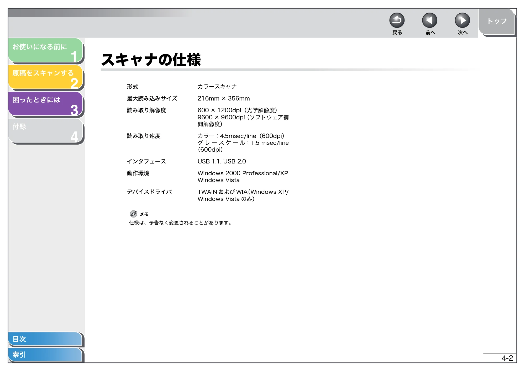Click Windows 2000 Professional/XP text

(x=243, y=173)
